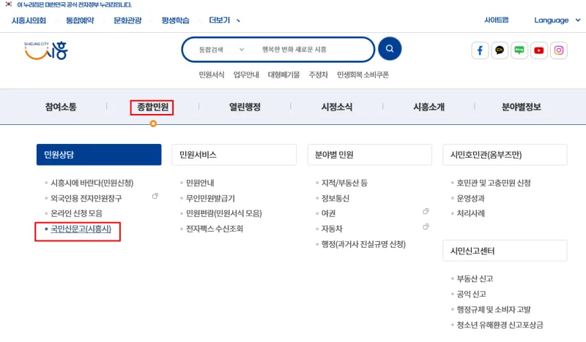Click new-window icon next to 여권

pyautogui.click(x=426, y=212)
